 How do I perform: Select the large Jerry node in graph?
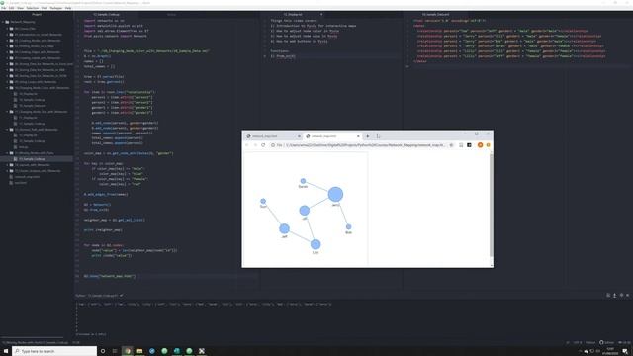coord(335,194)
